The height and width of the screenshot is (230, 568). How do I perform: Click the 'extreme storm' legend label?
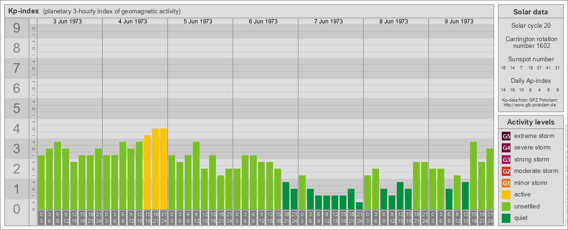click(x=534, y=137)
